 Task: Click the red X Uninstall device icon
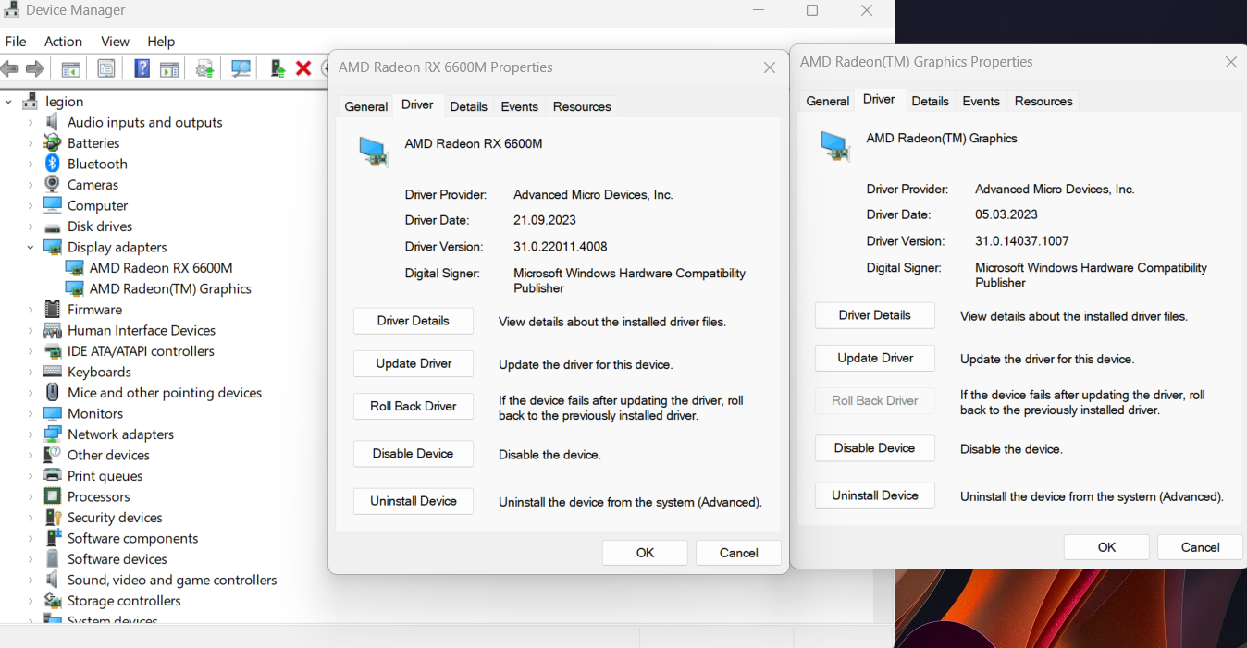[302, 68]
